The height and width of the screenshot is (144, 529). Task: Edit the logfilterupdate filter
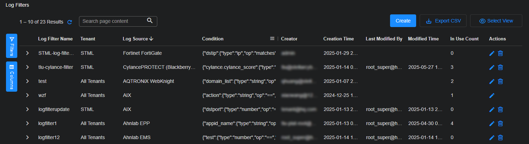(492, 110)
